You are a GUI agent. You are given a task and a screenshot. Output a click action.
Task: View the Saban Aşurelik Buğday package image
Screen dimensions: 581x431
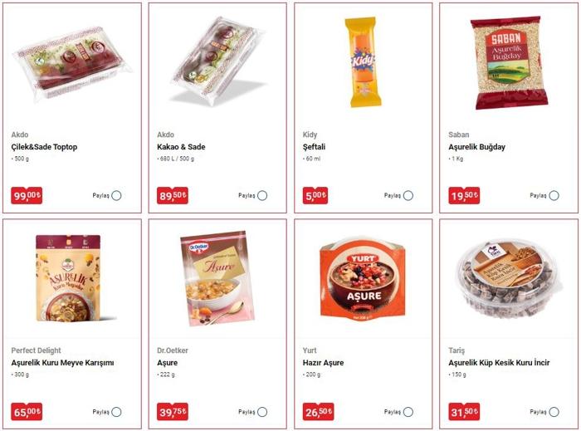(509, 62)
